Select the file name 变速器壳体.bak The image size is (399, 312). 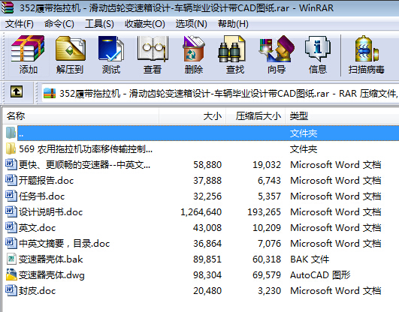click(50, 259)
